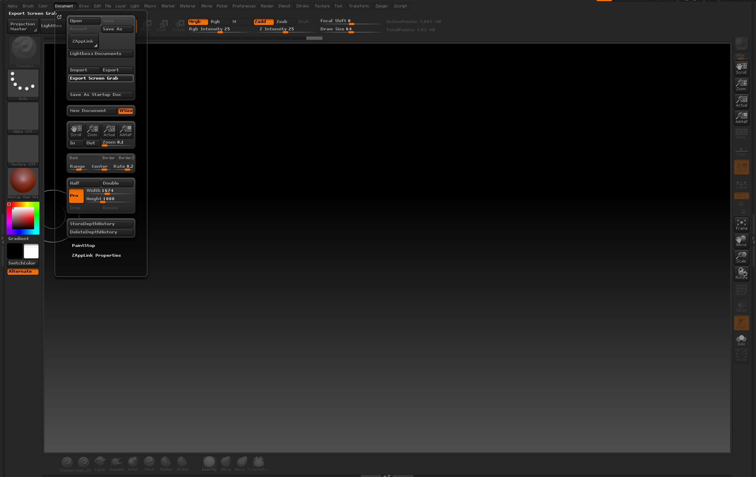Open the Stroke menu
Image resolution: width=756 pixels, height=477 pixels.
tap(302, 6)
